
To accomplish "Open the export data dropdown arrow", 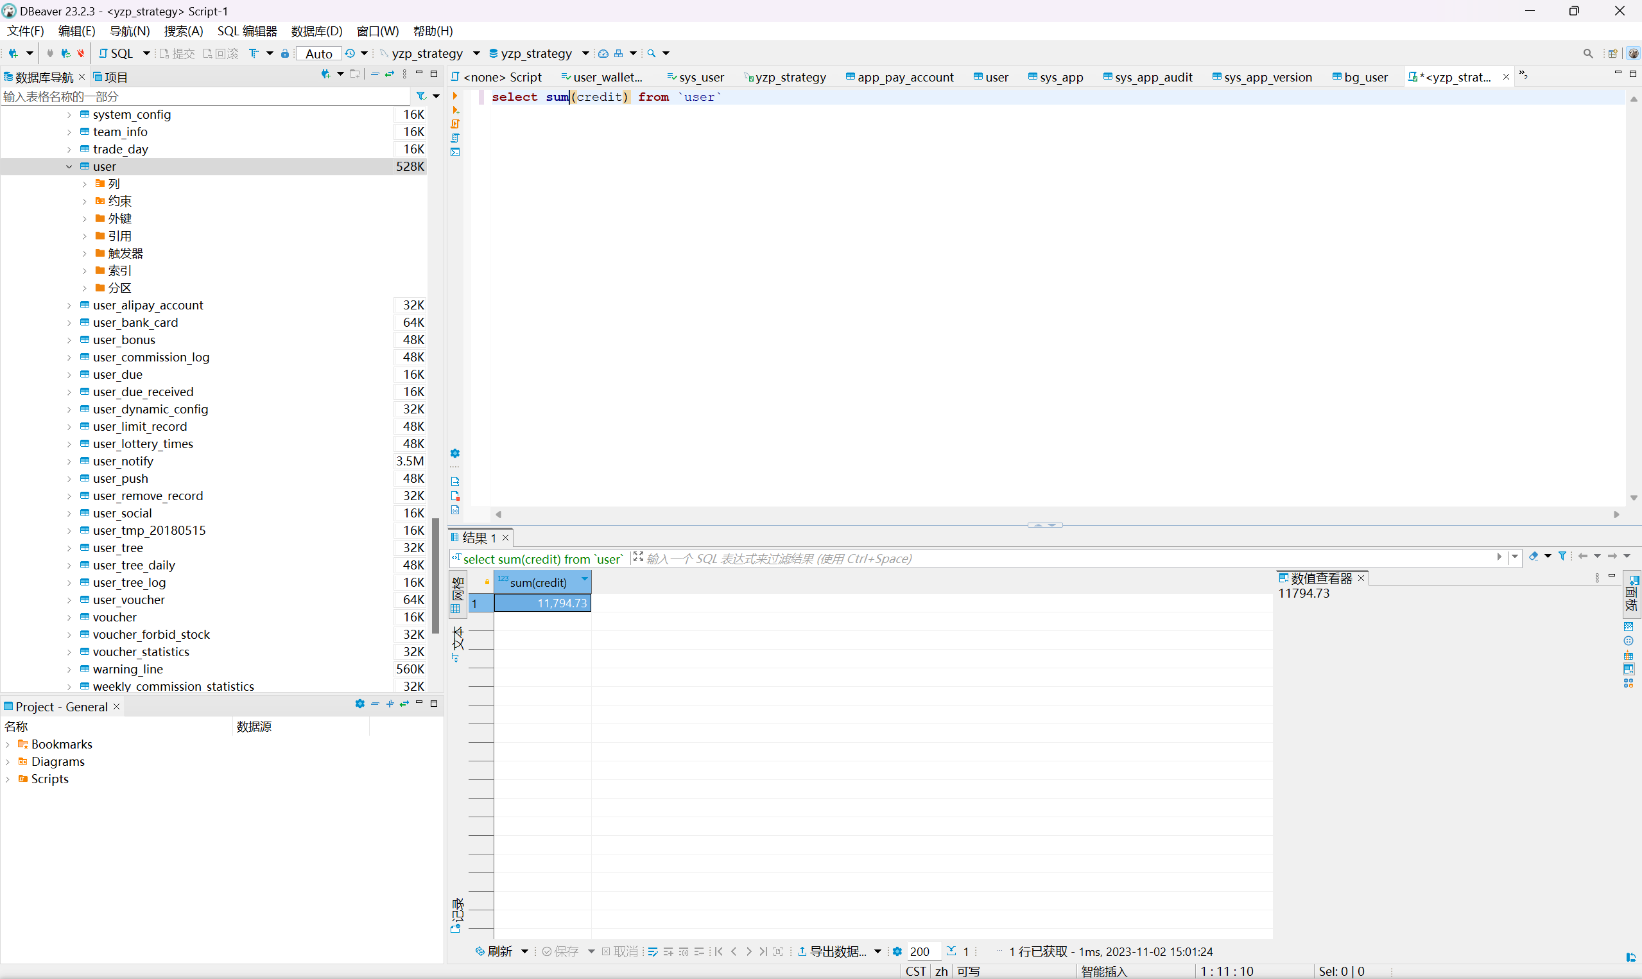I will point(877,951).
